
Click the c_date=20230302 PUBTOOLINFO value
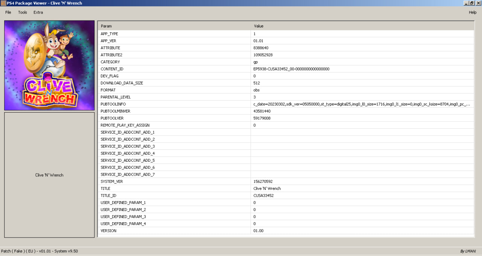click(362, 104)
